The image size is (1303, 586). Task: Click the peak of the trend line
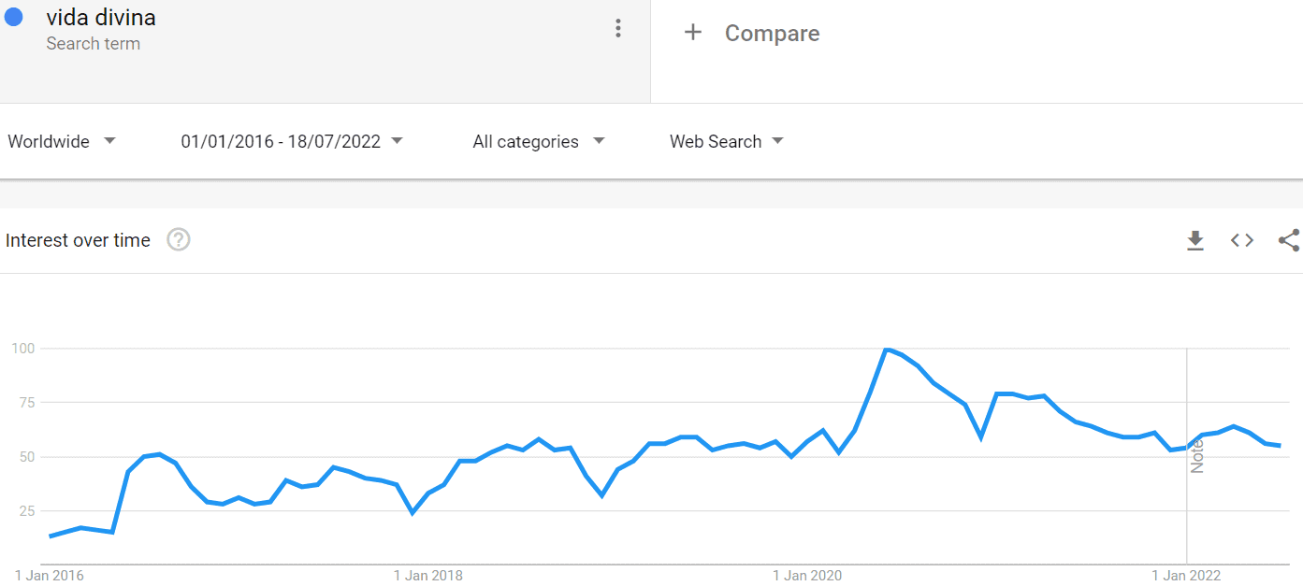point(887,350)
